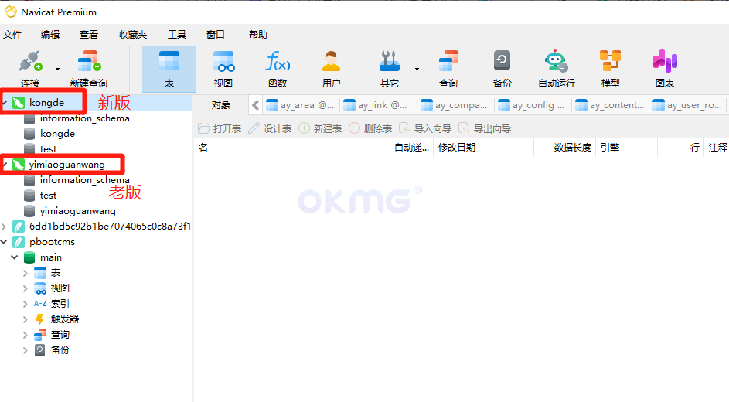Click the New Query (新建查询) icon
The height and width of the screenshot is (402, 729).
89,61
